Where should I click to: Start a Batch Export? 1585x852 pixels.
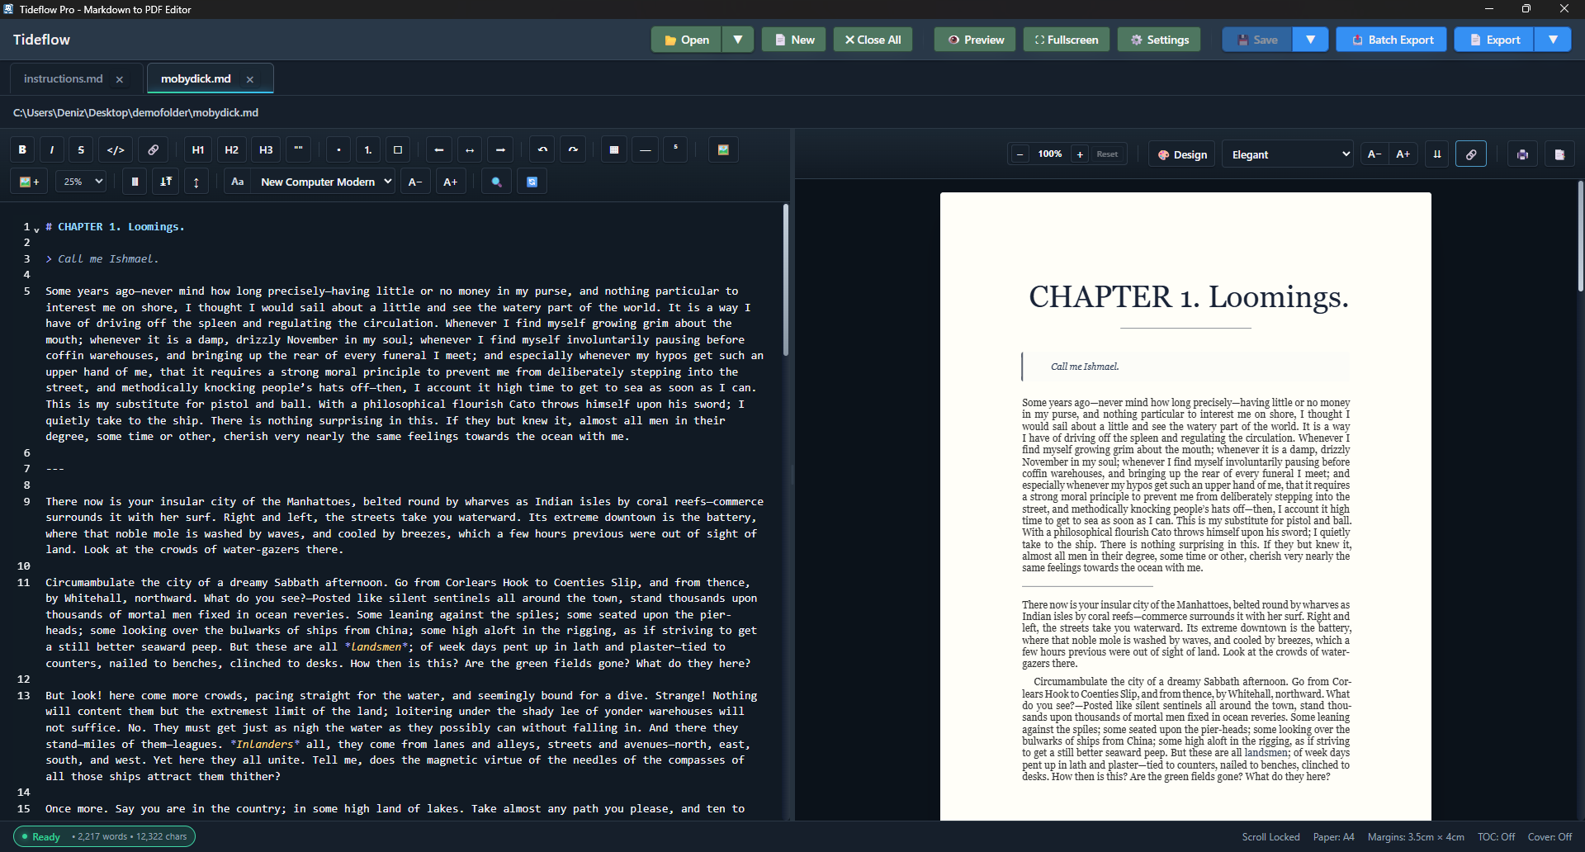[x=1390, y=39]
